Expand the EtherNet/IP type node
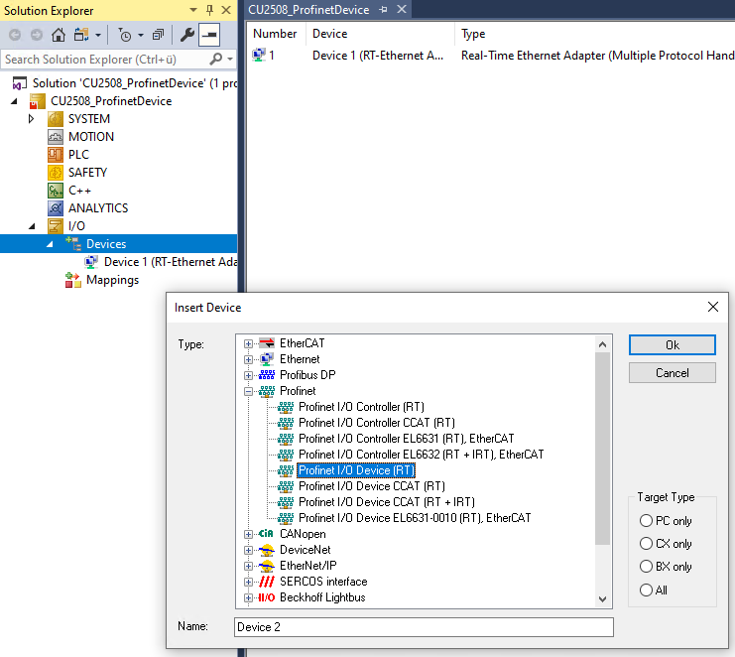735x657 pixels. pyautogui.click(x=248, y=566)
